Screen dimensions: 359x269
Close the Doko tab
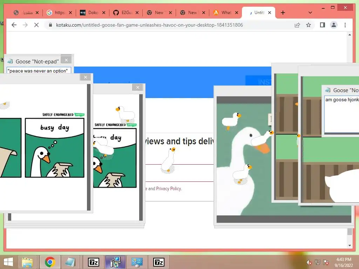pyautogui.click(x=104, y=13)
